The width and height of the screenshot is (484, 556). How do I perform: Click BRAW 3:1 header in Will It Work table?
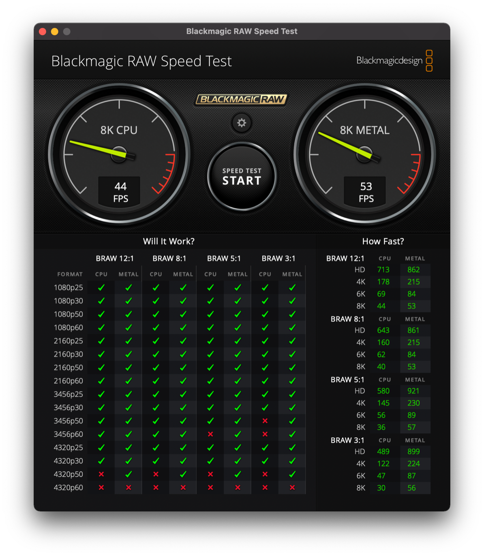pos(278,259)
